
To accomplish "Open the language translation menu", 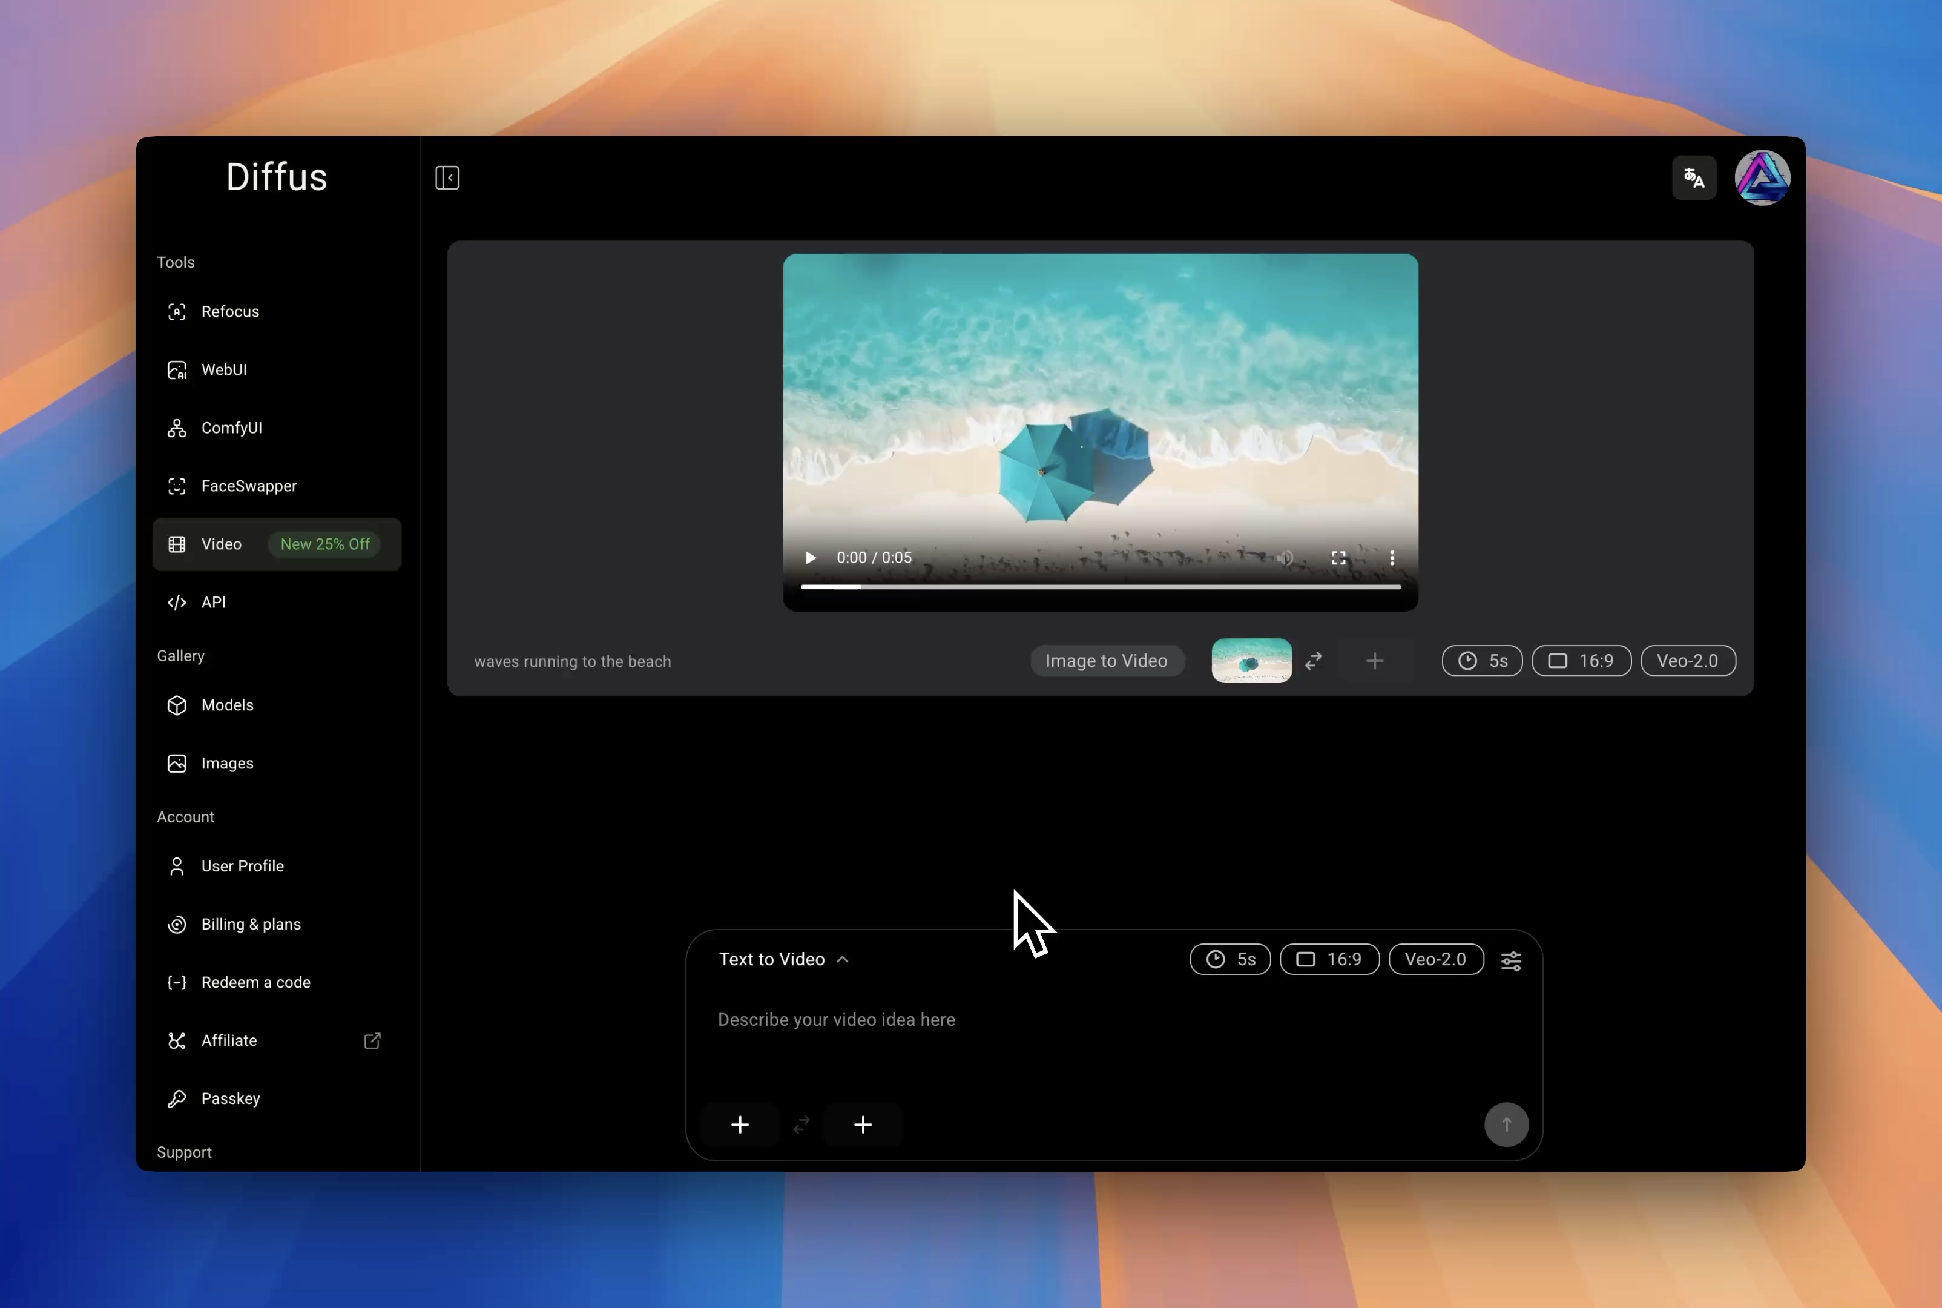I will pos(1694,177).
